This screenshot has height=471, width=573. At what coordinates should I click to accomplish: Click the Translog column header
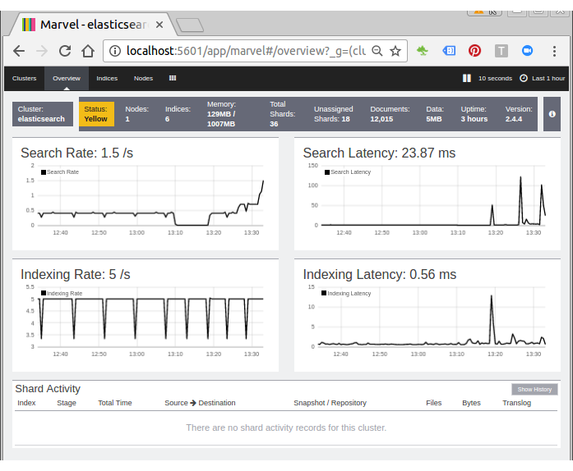pos(517,403)
